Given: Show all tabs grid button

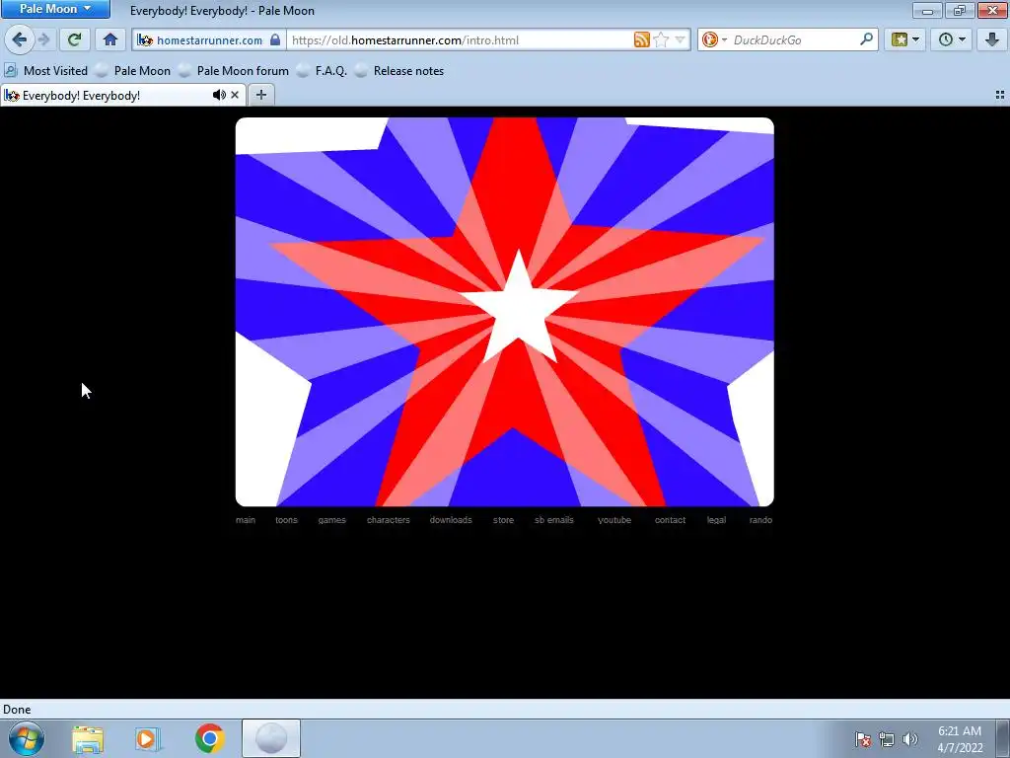Looking at the screenshot, I should pyautogui.click(x=1000, y=95).
